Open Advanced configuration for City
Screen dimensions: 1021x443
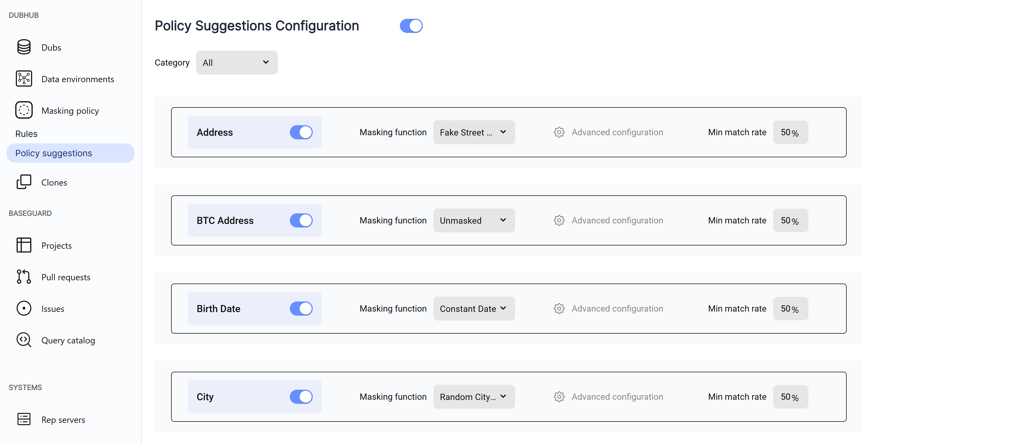coord(608,397)
